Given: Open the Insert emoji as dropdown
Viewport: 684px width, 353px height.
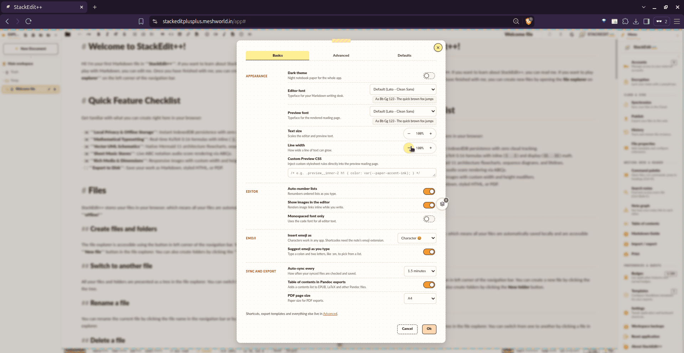Looking at the screenshot, I should point(417,238).
